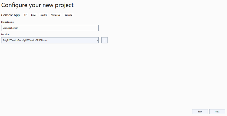Open the Location dropdown arrow

[97, 40]
